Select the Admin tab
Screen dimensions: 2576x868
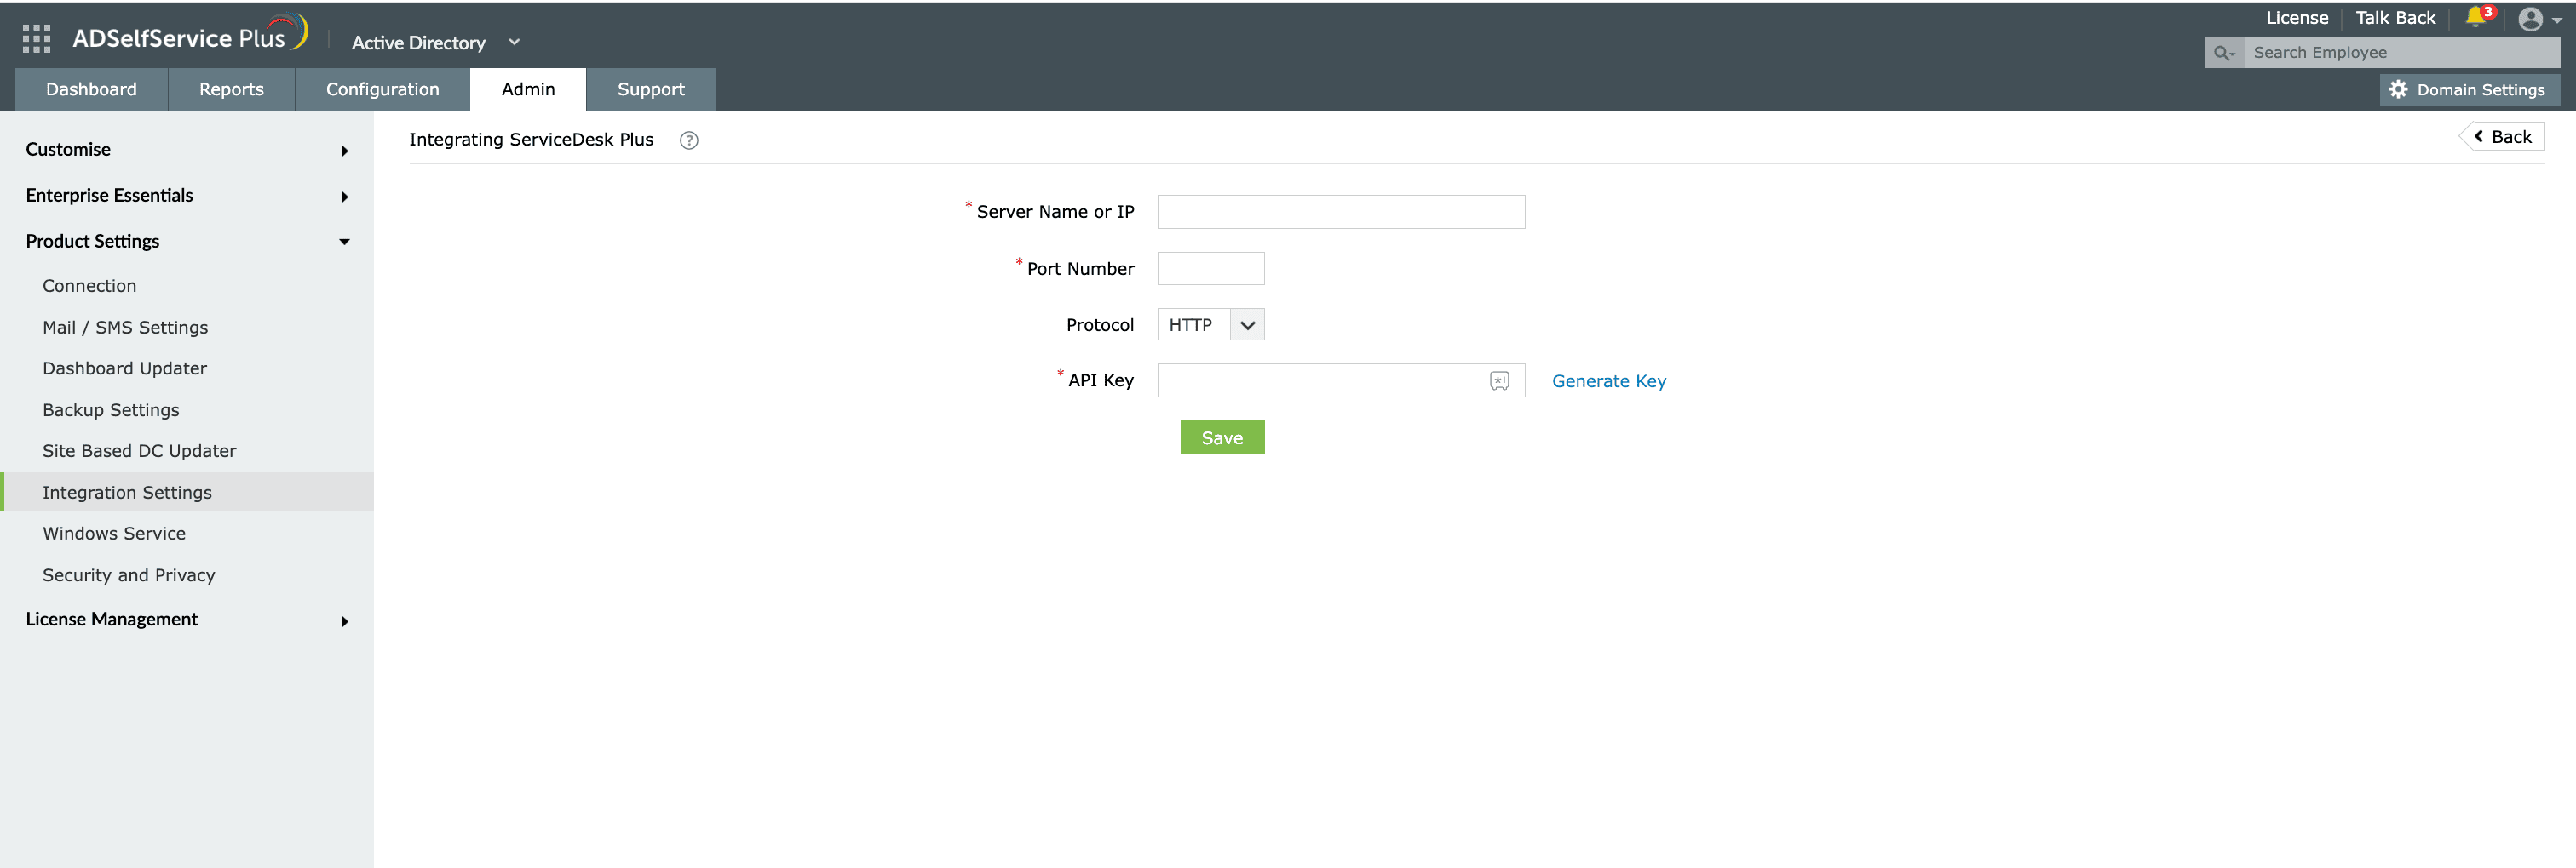click(x=528, y=89)
